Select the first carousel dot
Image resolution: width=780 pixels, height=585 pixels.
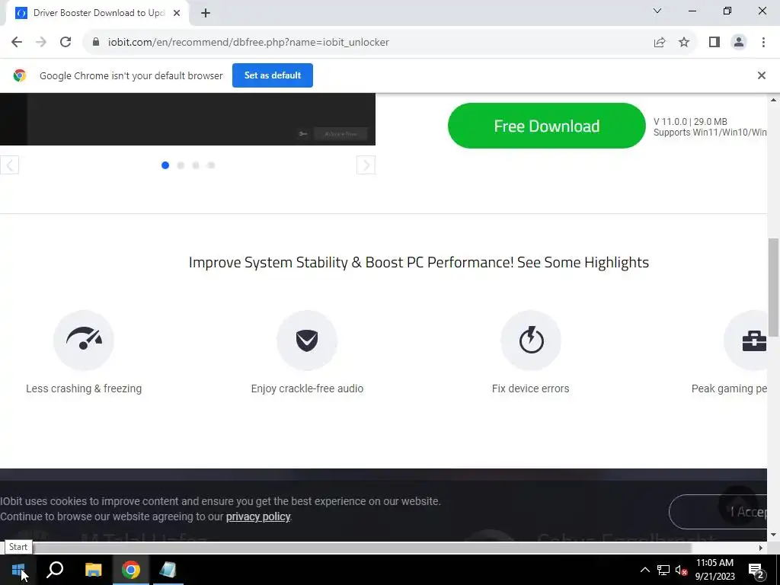click(x=165, y=165)
